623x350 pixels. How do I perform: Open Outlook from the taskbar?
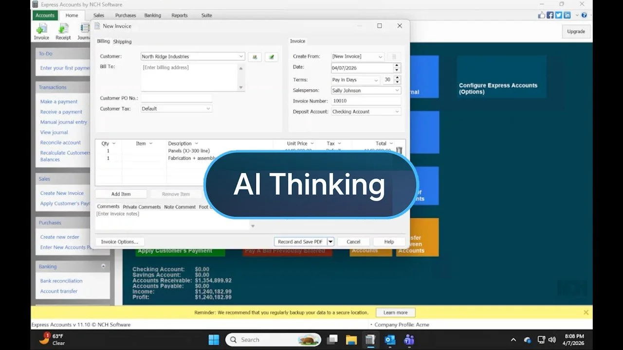tap(389, 339)
